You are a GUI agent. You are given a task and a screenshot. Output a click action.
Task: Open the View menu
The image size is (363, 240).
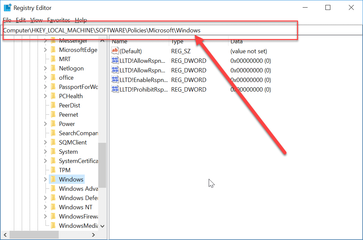(x=36, y=20)
